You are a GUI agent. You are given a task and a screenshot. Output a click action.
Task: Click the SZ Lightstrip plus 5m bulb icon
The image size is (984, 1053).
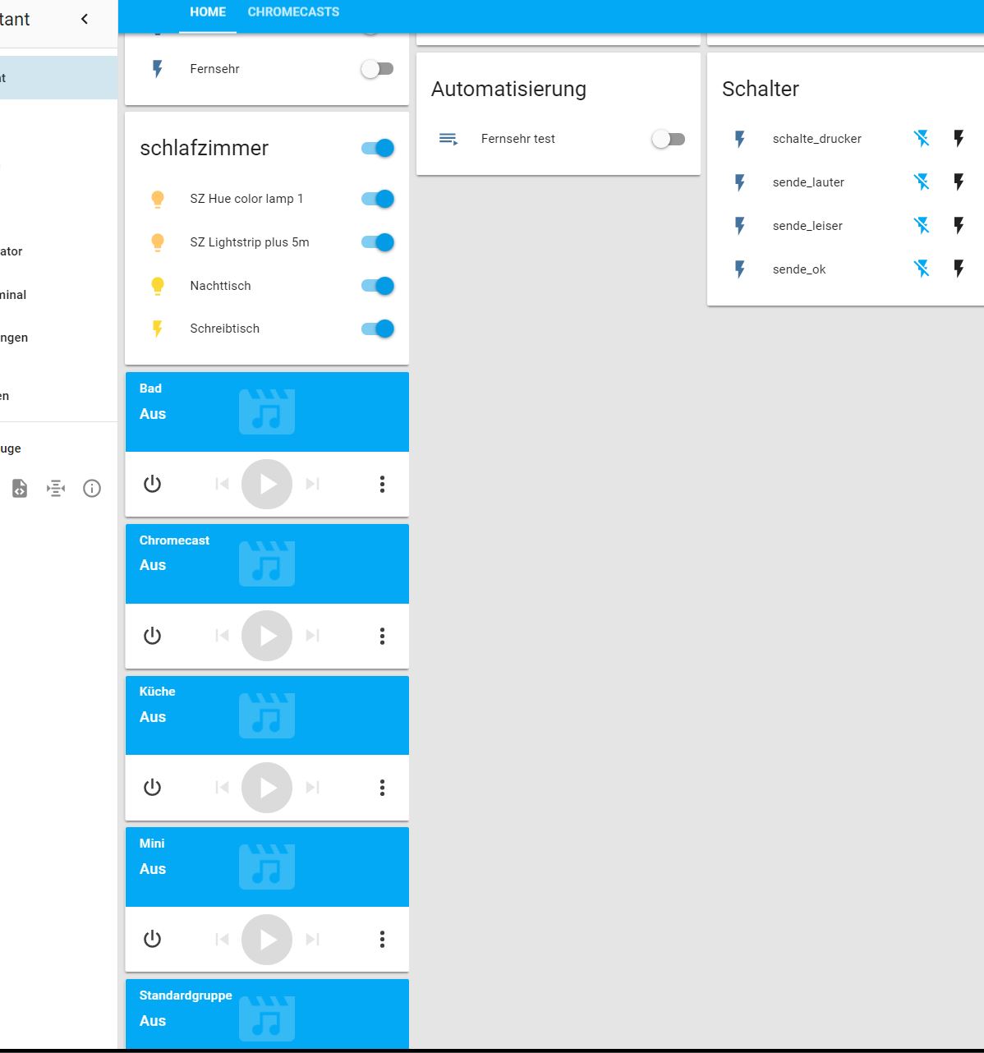[x=158, y=242]
